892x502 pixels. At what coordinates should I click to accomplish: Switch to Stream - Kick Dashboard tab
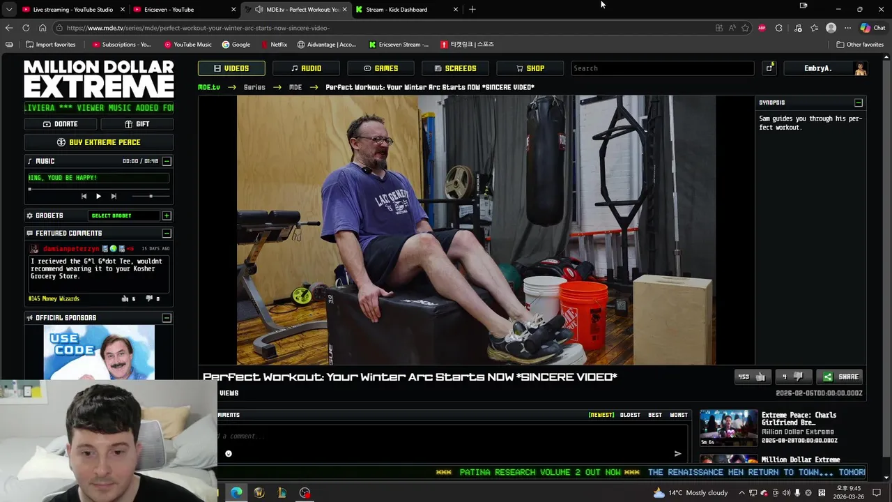406,9
